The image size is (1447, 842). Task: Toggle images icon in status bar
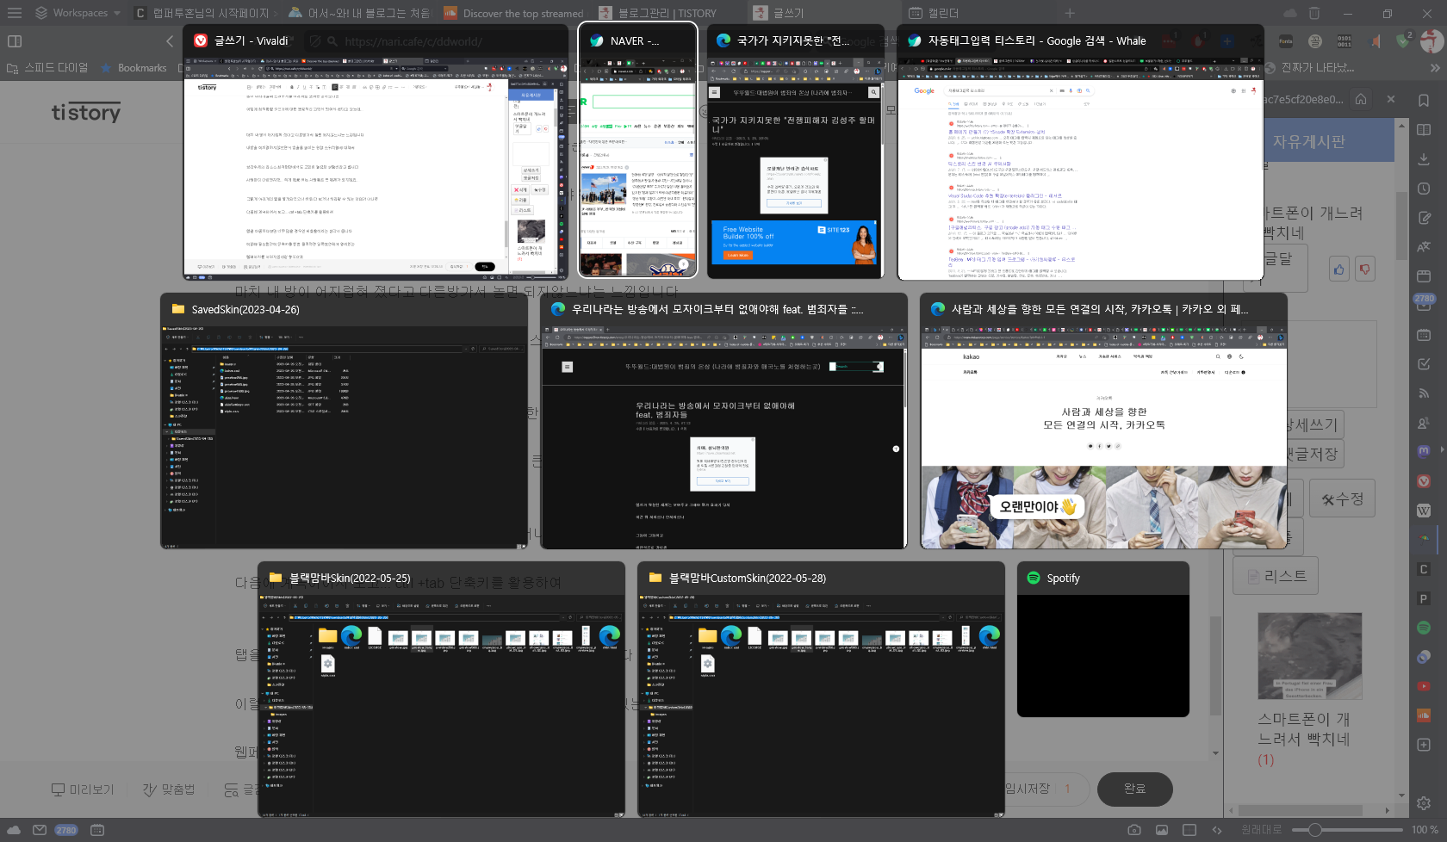1162,830
